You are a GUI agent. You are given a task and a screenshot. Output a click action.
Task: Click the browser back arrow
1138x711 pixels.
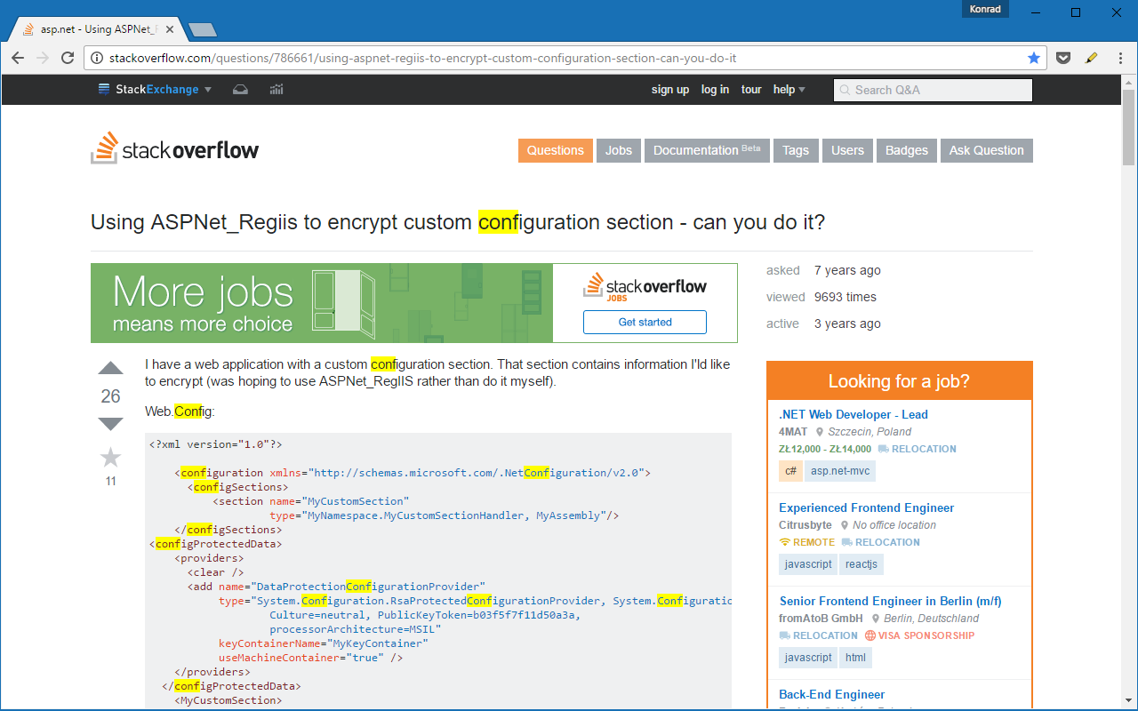click(18, 58)
